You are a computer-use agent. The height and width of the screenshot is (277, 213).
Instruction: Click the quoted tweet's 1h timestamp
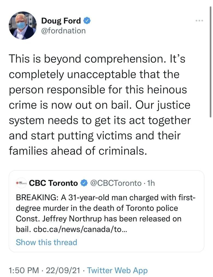click(151, 183)
